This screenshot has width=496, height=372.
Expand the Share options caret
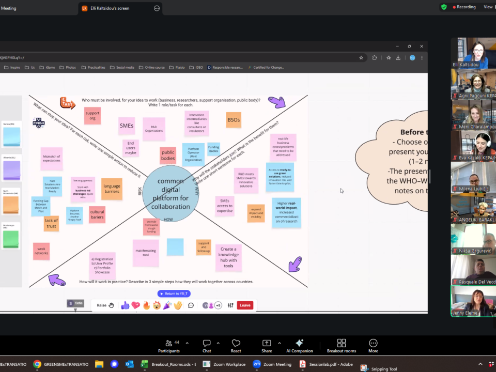[x=280, y=343]
